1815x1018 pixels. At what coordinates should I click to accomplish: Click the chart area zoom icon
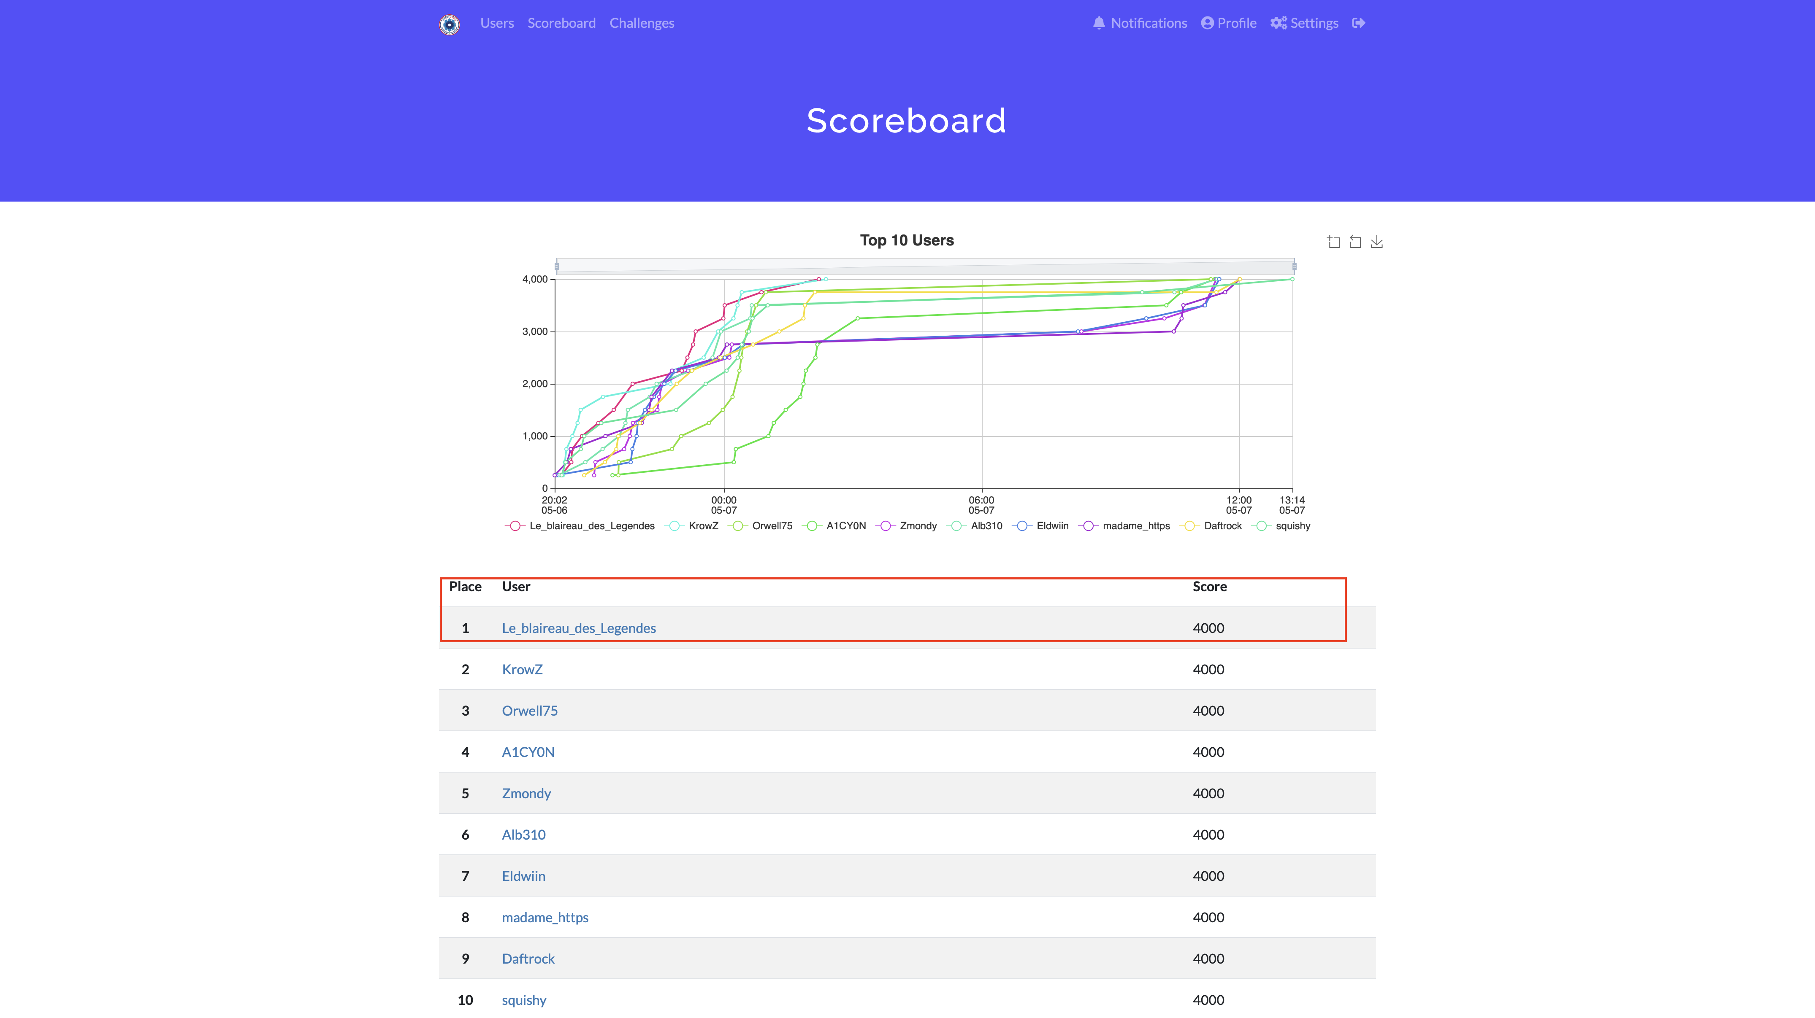pyautogui.click(x=1333, y=242)
